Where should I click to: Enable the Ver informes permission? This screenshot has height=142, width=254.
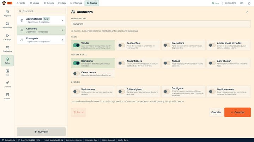pos(76,92)
